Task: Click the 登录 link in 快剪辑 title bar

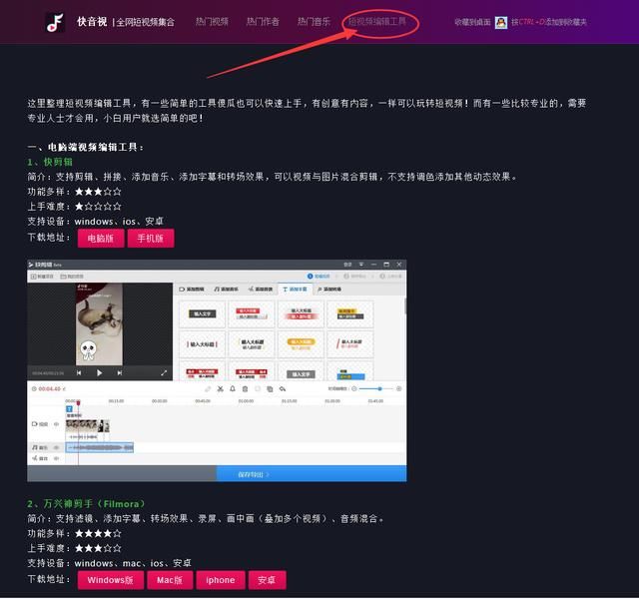Action: [x=347, y=265]
